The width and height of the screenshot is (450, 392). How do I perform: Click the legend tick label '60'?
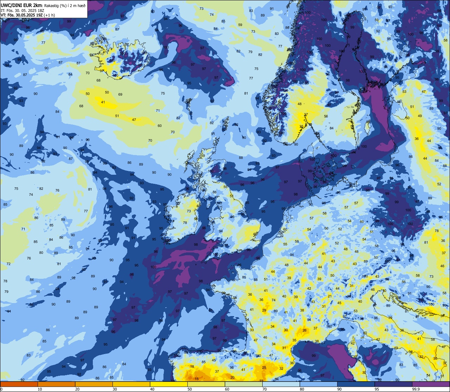227,389
